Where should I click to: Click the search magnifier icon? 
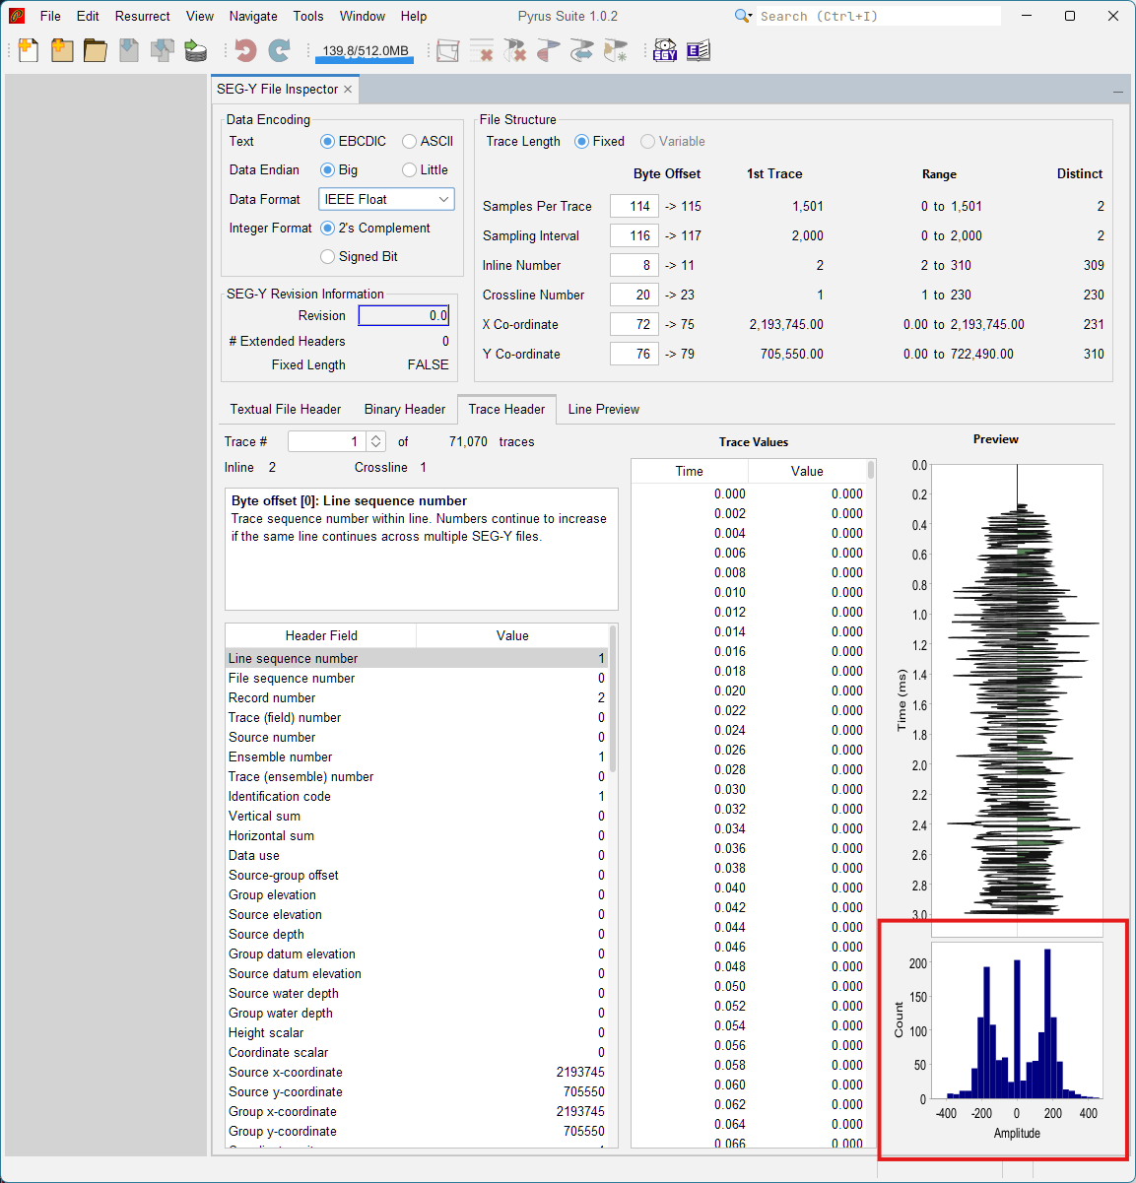pyautogui.click(x=744, y=16)
